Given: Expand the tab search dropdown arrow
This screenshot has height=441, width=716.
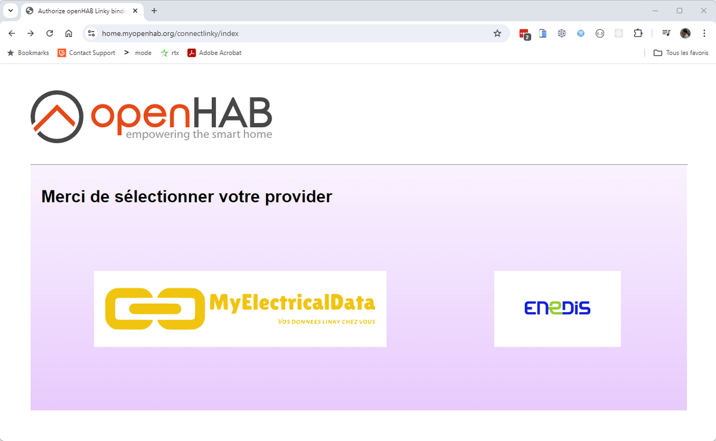Looking at the screenshot, I should (x=11, y=11).
